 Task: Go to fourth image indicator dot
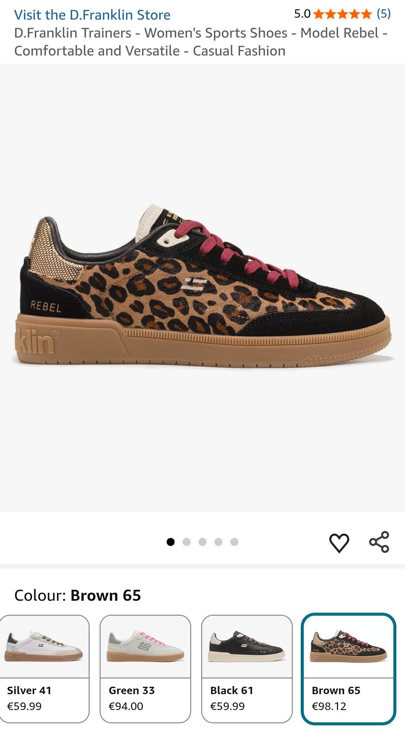[218, 542]
